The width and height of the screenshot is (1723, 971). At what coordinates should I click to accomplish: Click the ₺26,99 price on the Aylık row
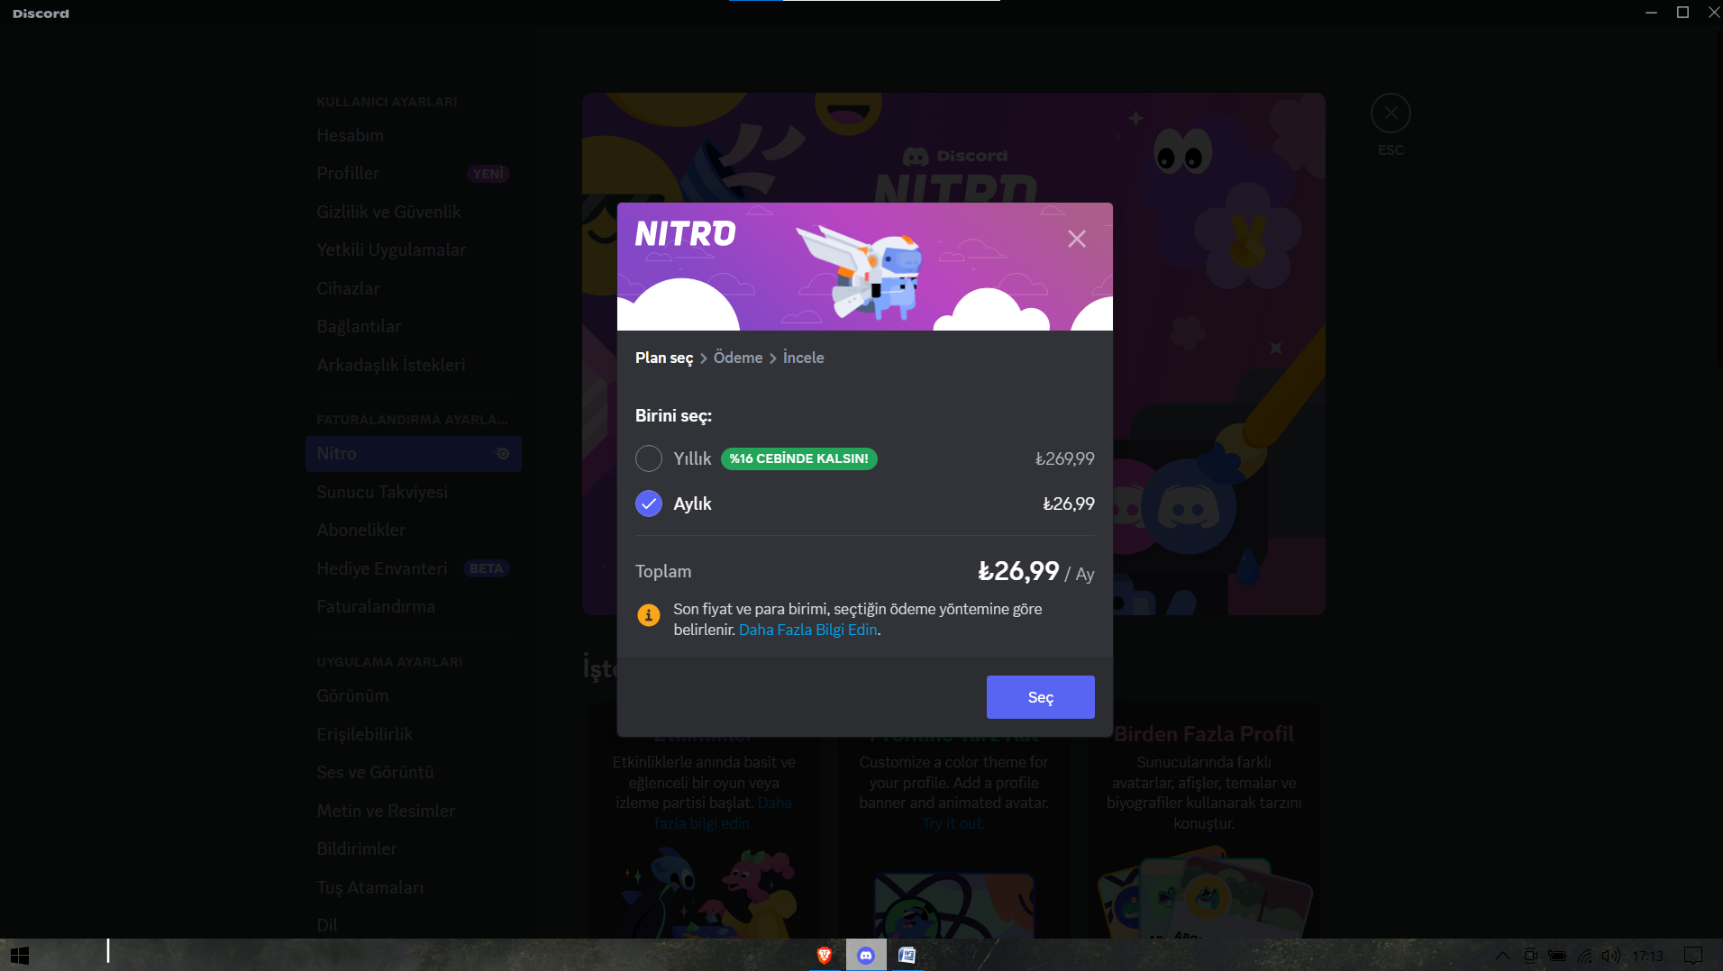click(x=1069, y=504)
